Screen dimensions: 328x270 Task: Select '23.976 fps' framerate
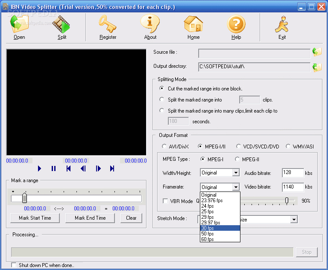click(220, 200)
